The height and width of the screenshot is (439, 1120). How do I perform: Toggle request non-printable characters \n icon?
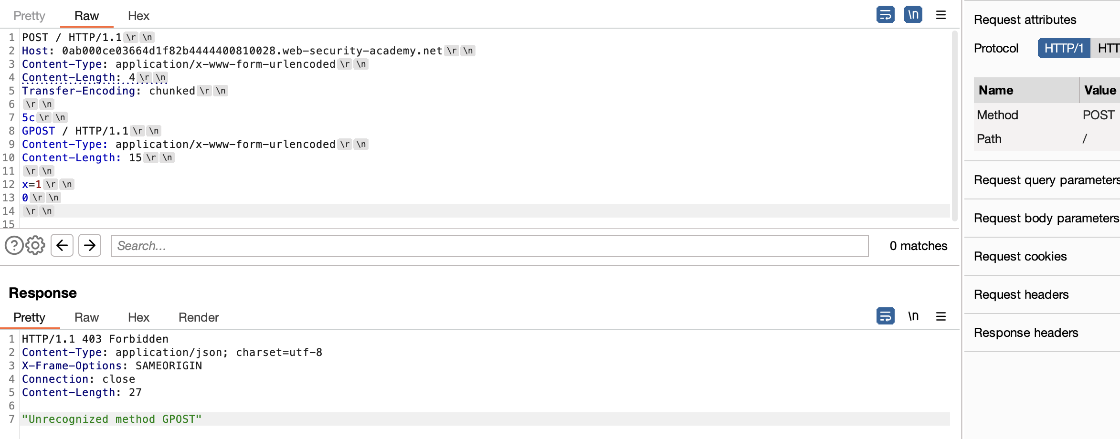tap(913, 15)
